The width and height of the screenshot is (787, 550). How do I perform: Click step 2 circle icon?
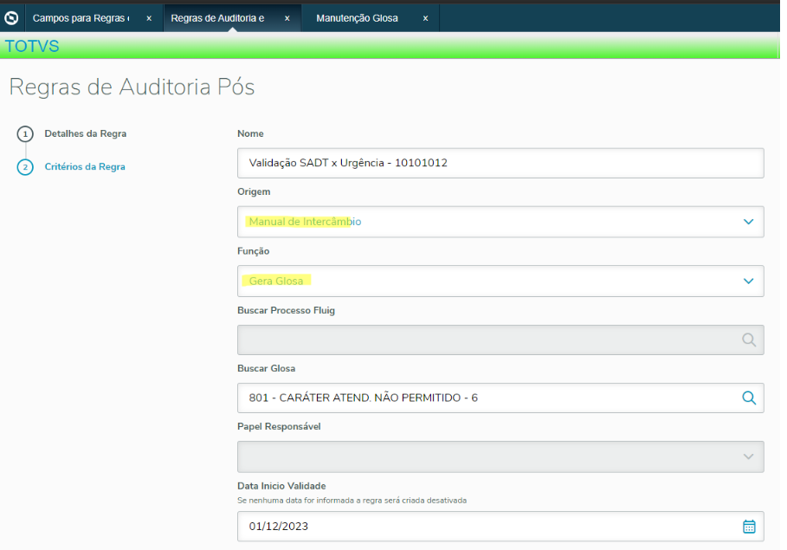coord(26,167)
